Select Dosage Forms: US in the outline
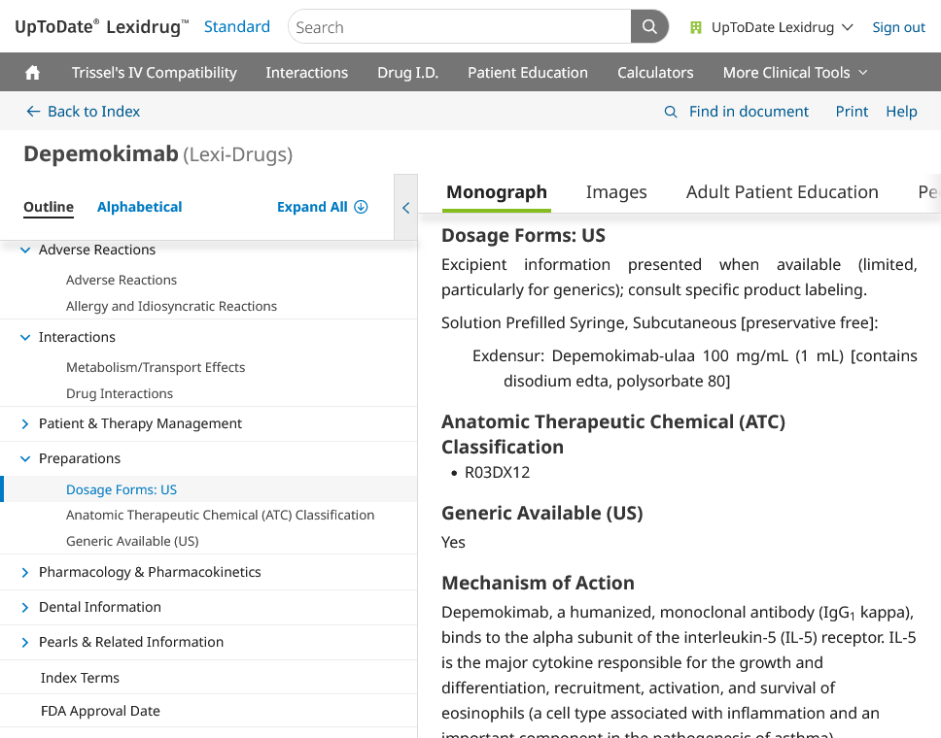The height and width of the screenshot is (738, 941). 122,489
